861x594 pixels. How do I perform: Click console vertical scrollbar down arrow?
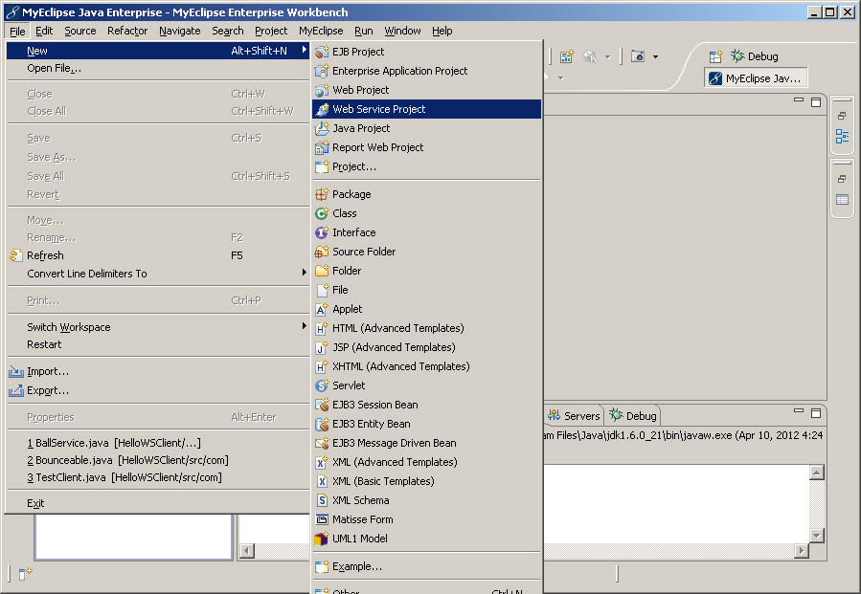(x=817, y=536)
